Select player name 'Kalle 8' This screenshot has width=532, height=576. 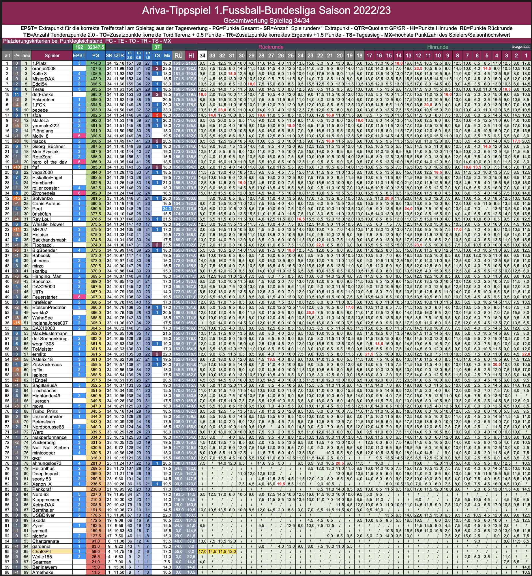(39, 74)
